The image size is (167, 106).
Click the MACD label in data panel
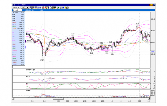tap(14, 50)
